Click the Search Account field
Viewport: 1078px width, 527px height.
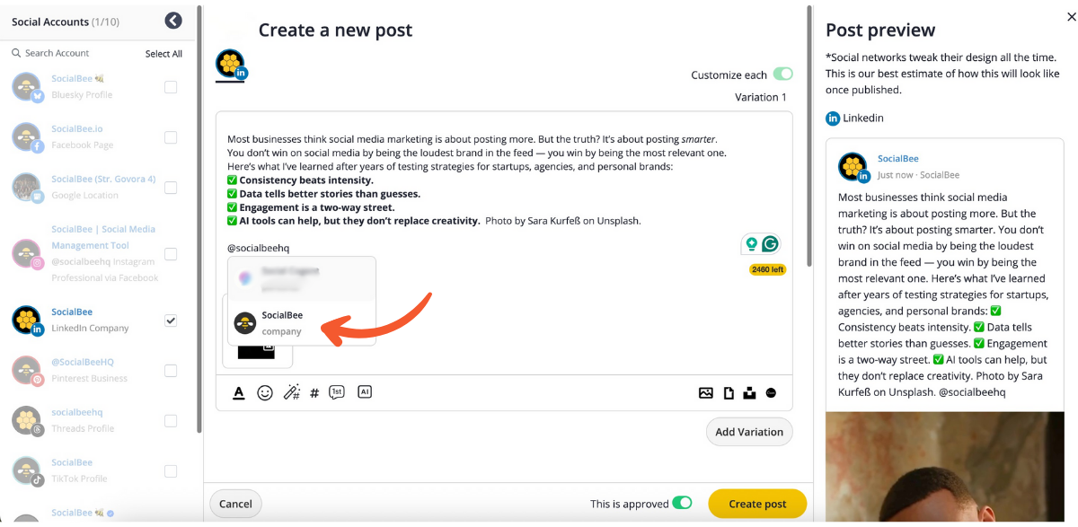72,54
